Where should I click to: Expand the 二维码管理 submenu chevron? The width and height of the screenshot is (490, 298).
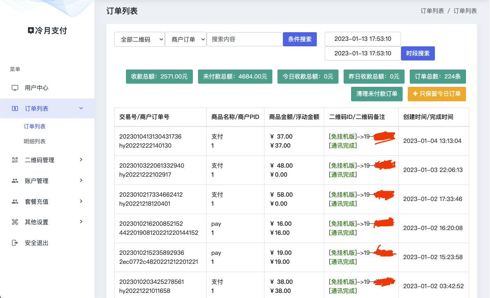(x=81, y=159)
